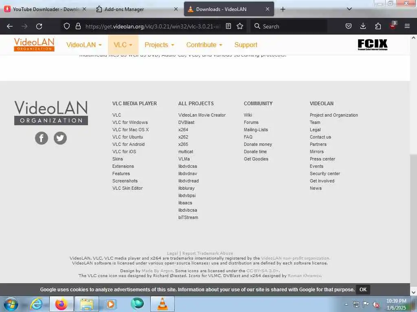This screenshot has width=417, height=312.
Task: Open the Firefox hamburger application menu
Action: click(407, 26)
